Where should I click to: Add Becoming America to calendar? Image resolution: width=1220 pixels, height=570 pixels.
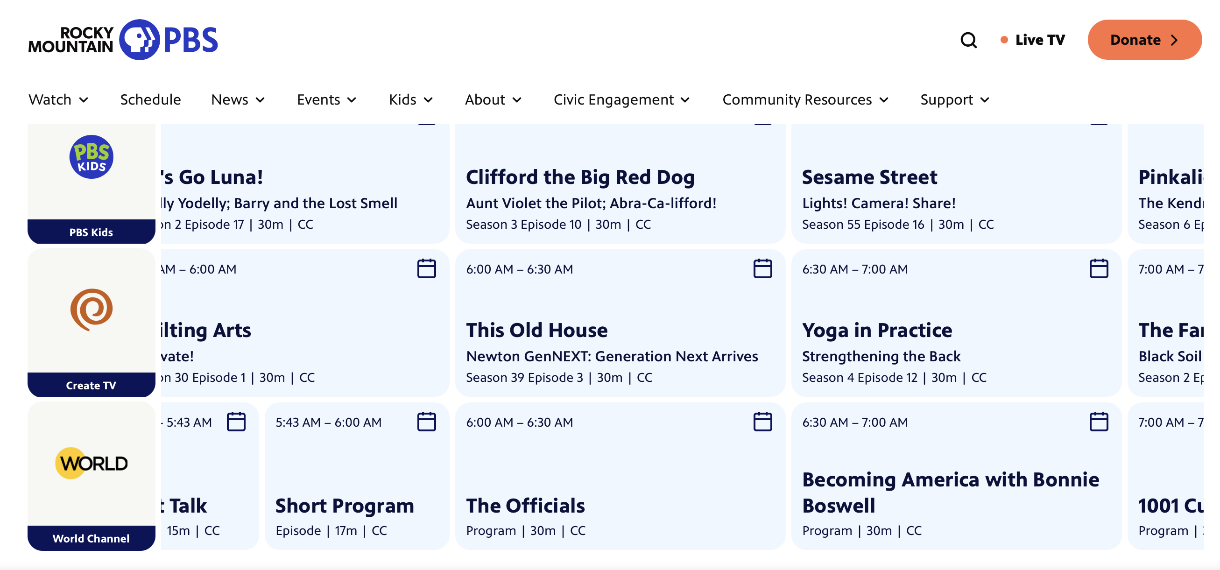[x=1099, y=422]
